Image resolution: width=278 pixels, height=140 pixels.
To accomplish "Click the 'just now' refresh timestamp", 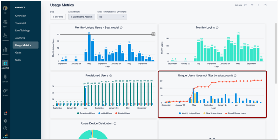I will click(238, 5).
